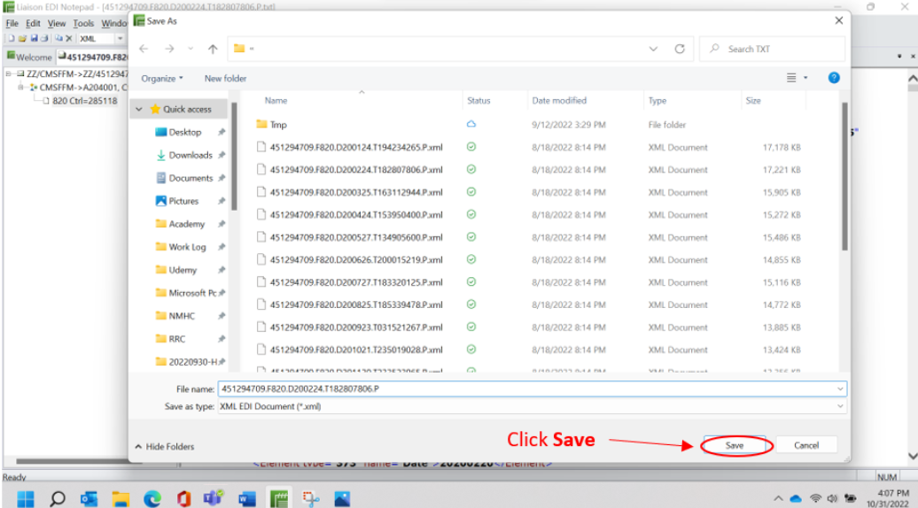The width and height of the screenshot is (918, 508).
Task: Click the Open file toolbar icon in EDI Notepad
Action: pyautogui.click(x=22, y=39)
